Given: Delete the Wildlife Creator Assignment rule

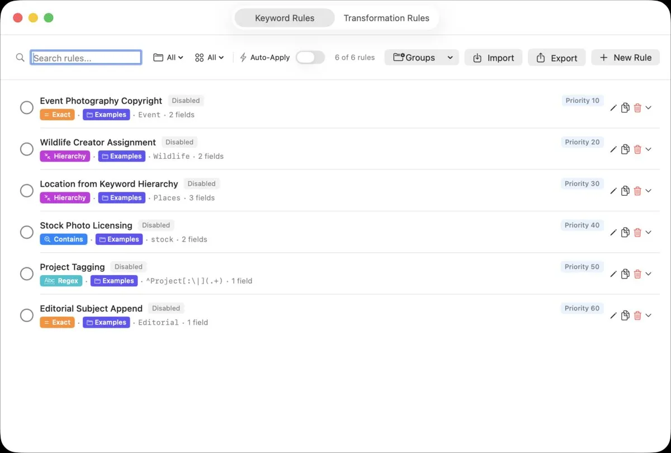Looking at the screenshot, I should 638,149.
